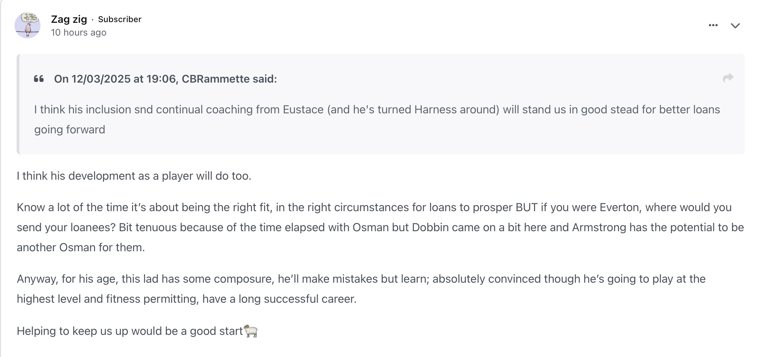Screen dimensions: 758x357
Task: Click the 'Helping to keep us up' line
Action: pyautogui.click(x=130, y=331)
